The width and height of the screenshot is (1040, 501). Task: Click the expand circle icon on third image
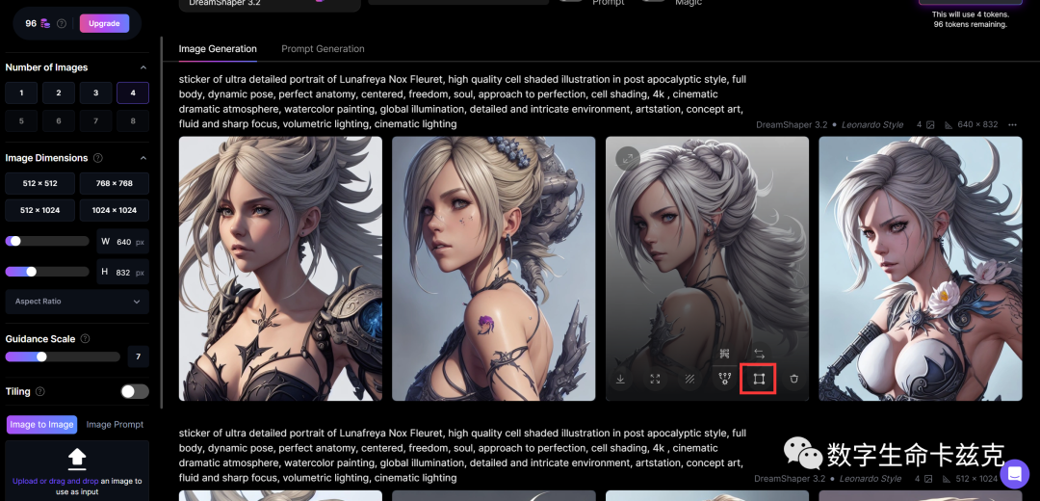click(627, 159)
